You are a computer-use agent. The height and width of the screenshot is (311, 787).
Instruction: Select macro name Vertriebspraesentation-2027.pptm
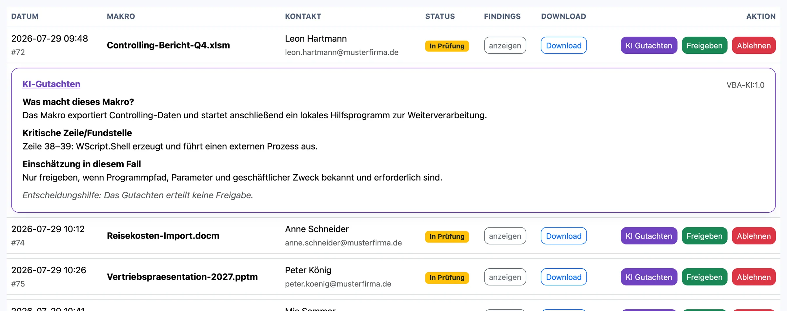[182, 277]
